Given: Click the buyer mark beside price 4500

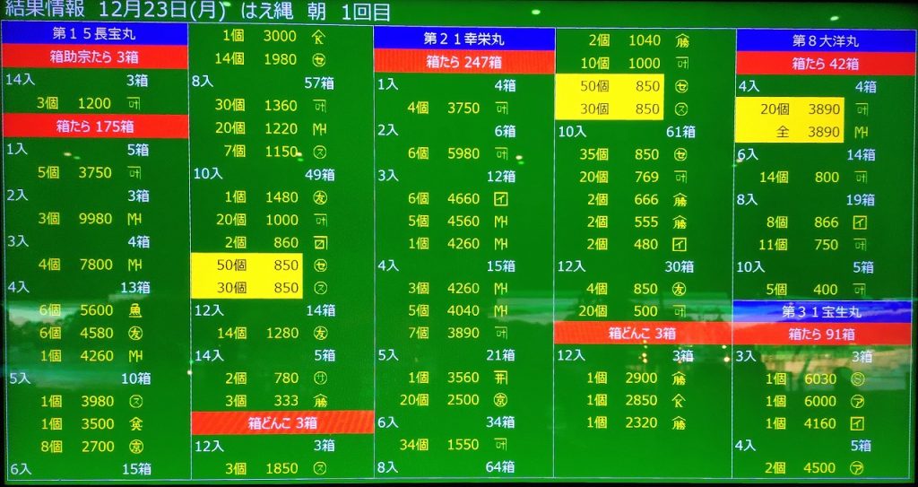Looking at the screenshot, I should click(857, 467).
